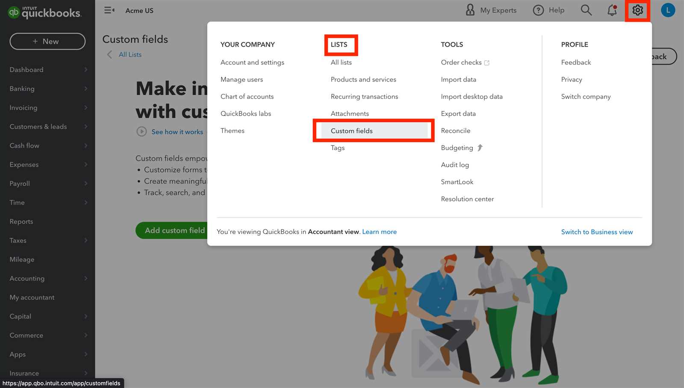Click Switch to Business view link

click(597, 232)
